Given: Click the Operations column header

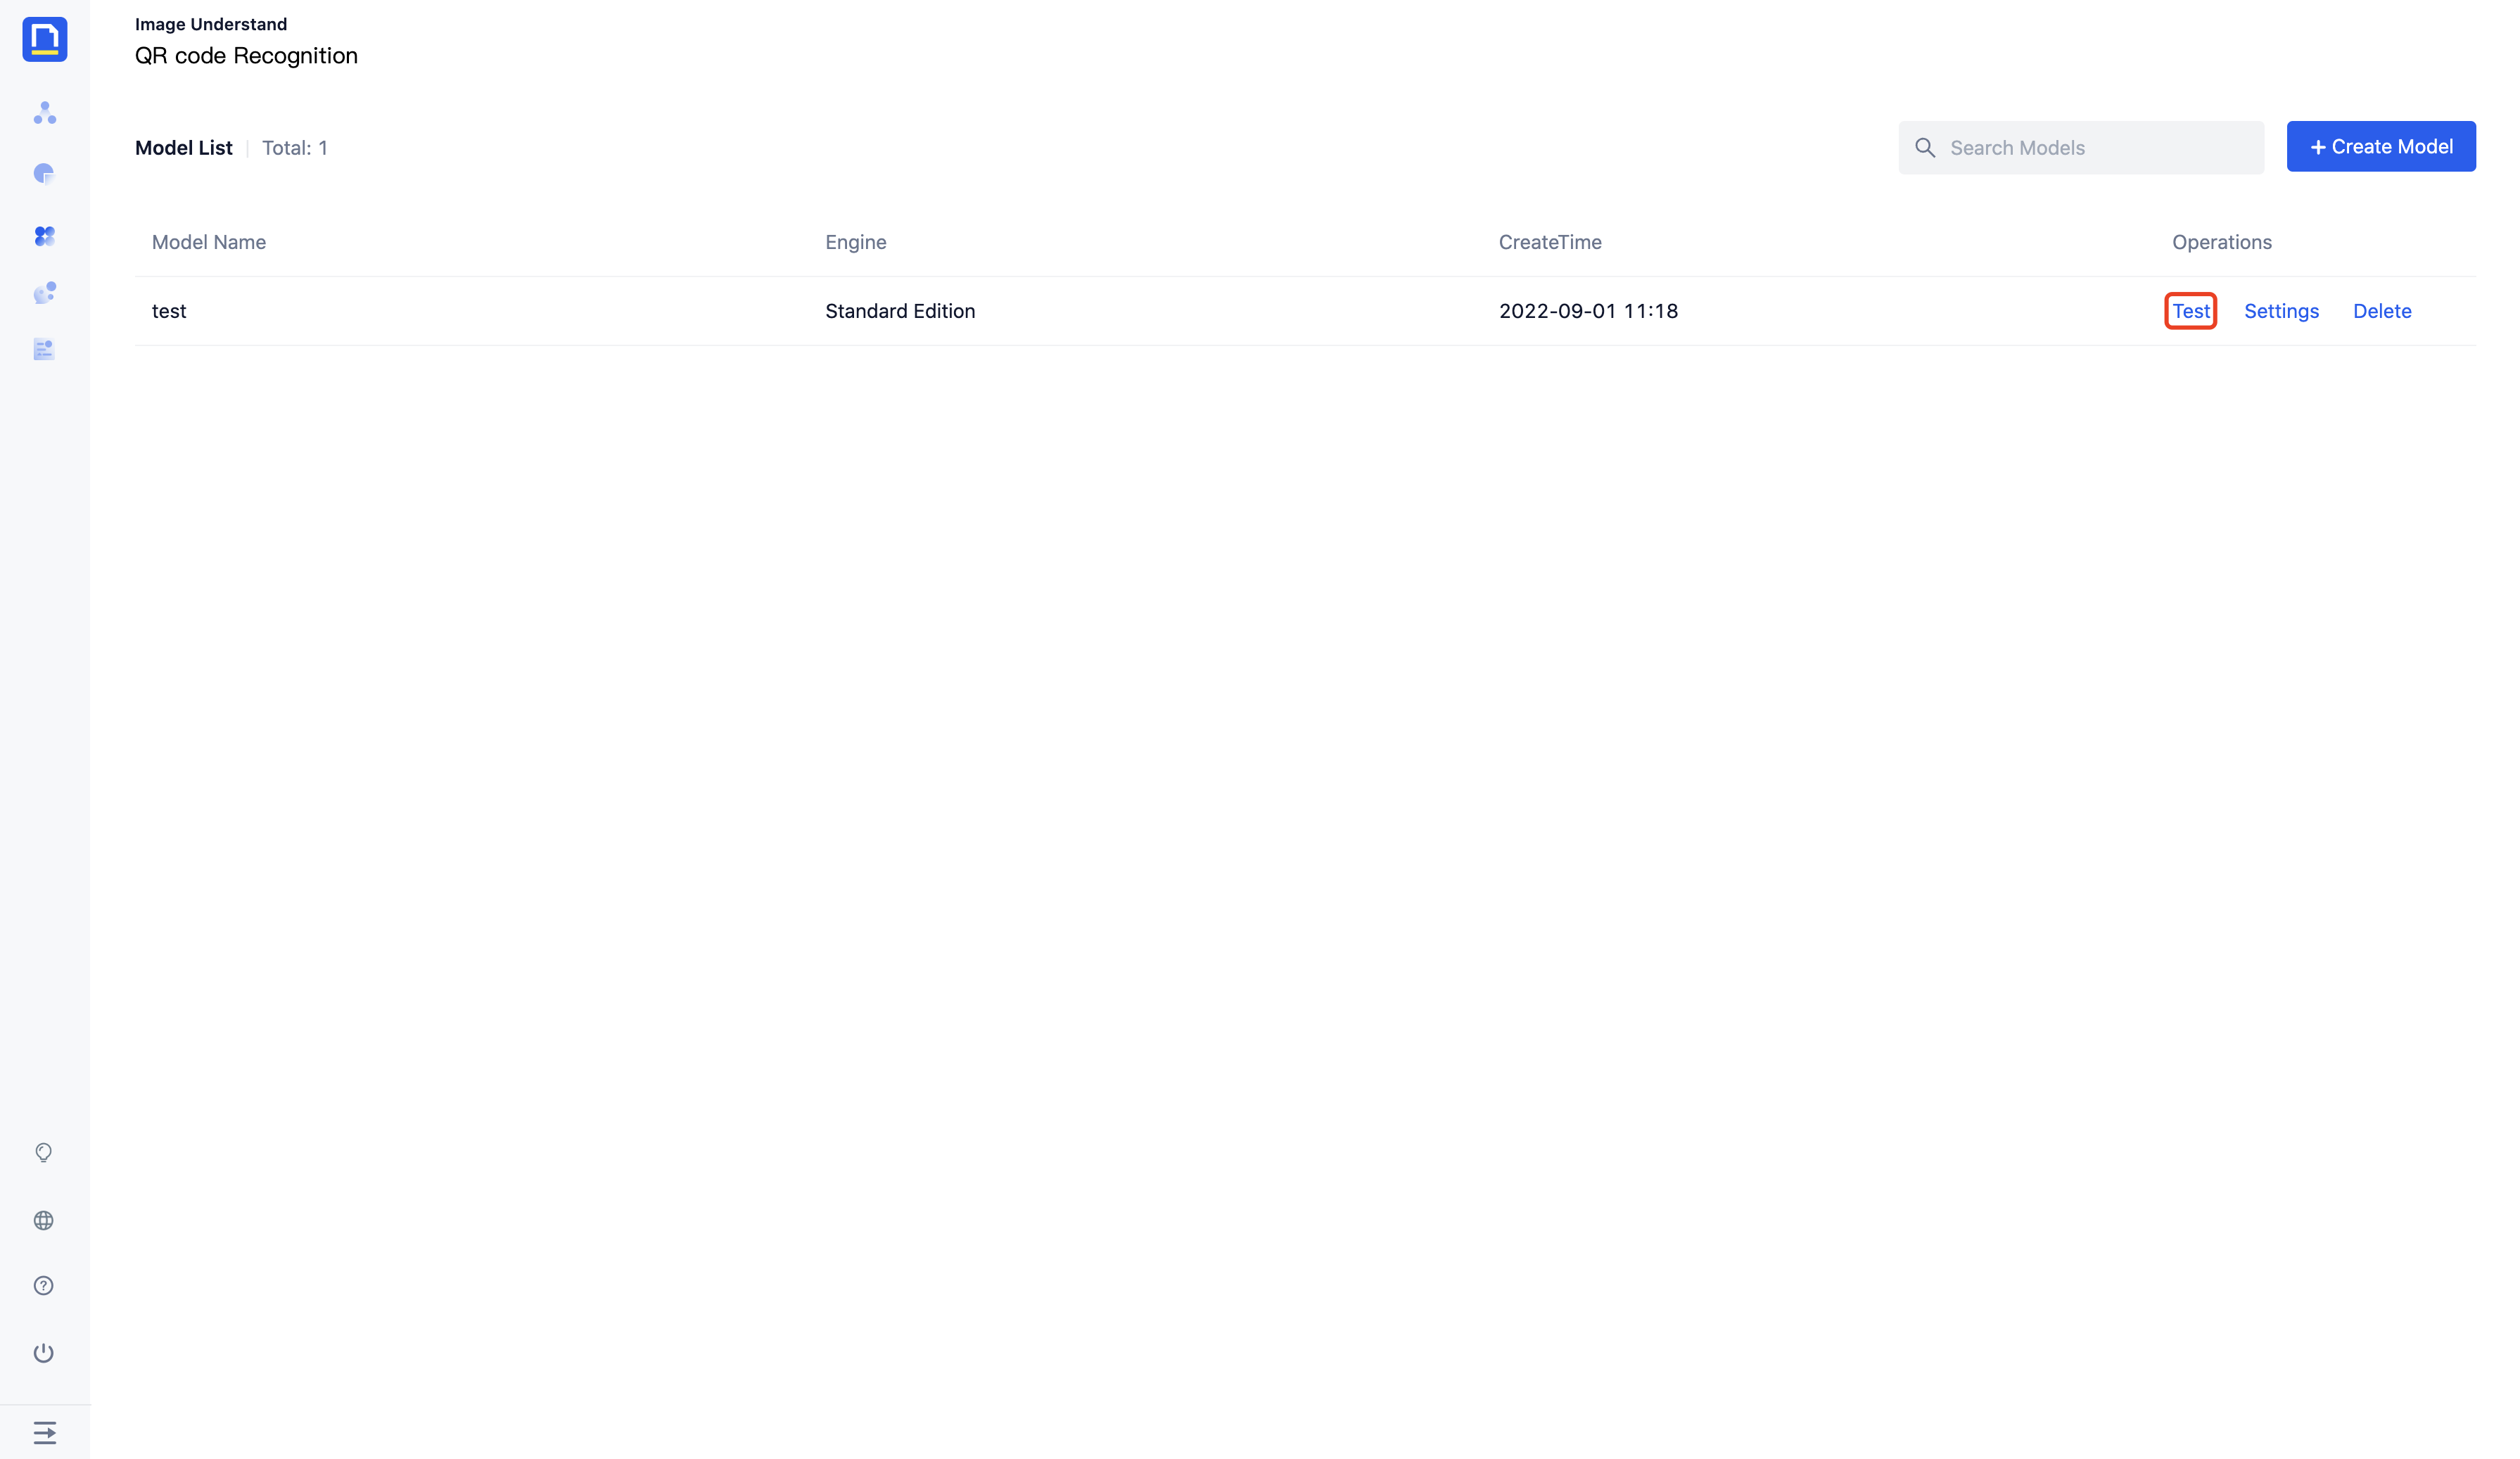Looking at the screenshot, I should click(x=2222, y=242).
